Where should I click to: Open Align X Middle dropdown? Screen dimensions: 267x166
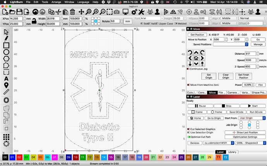click(230, 18)
